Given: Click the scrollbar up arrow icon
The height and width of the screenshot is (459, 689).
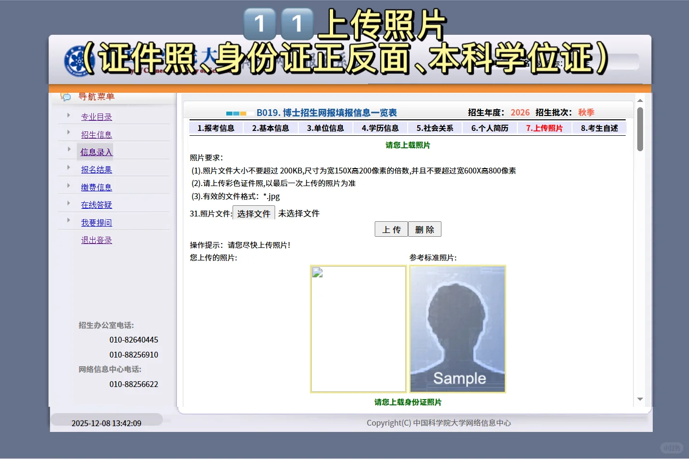Looking at the screenshot, I should coord(640,100).
